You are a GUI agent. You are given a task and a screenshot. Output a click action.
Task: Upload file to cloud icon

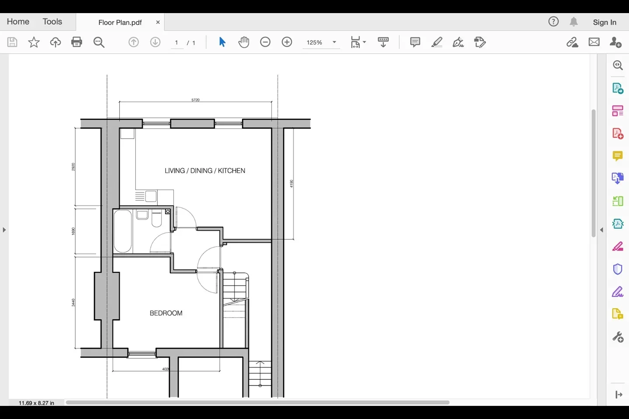(x=55, y=42)
